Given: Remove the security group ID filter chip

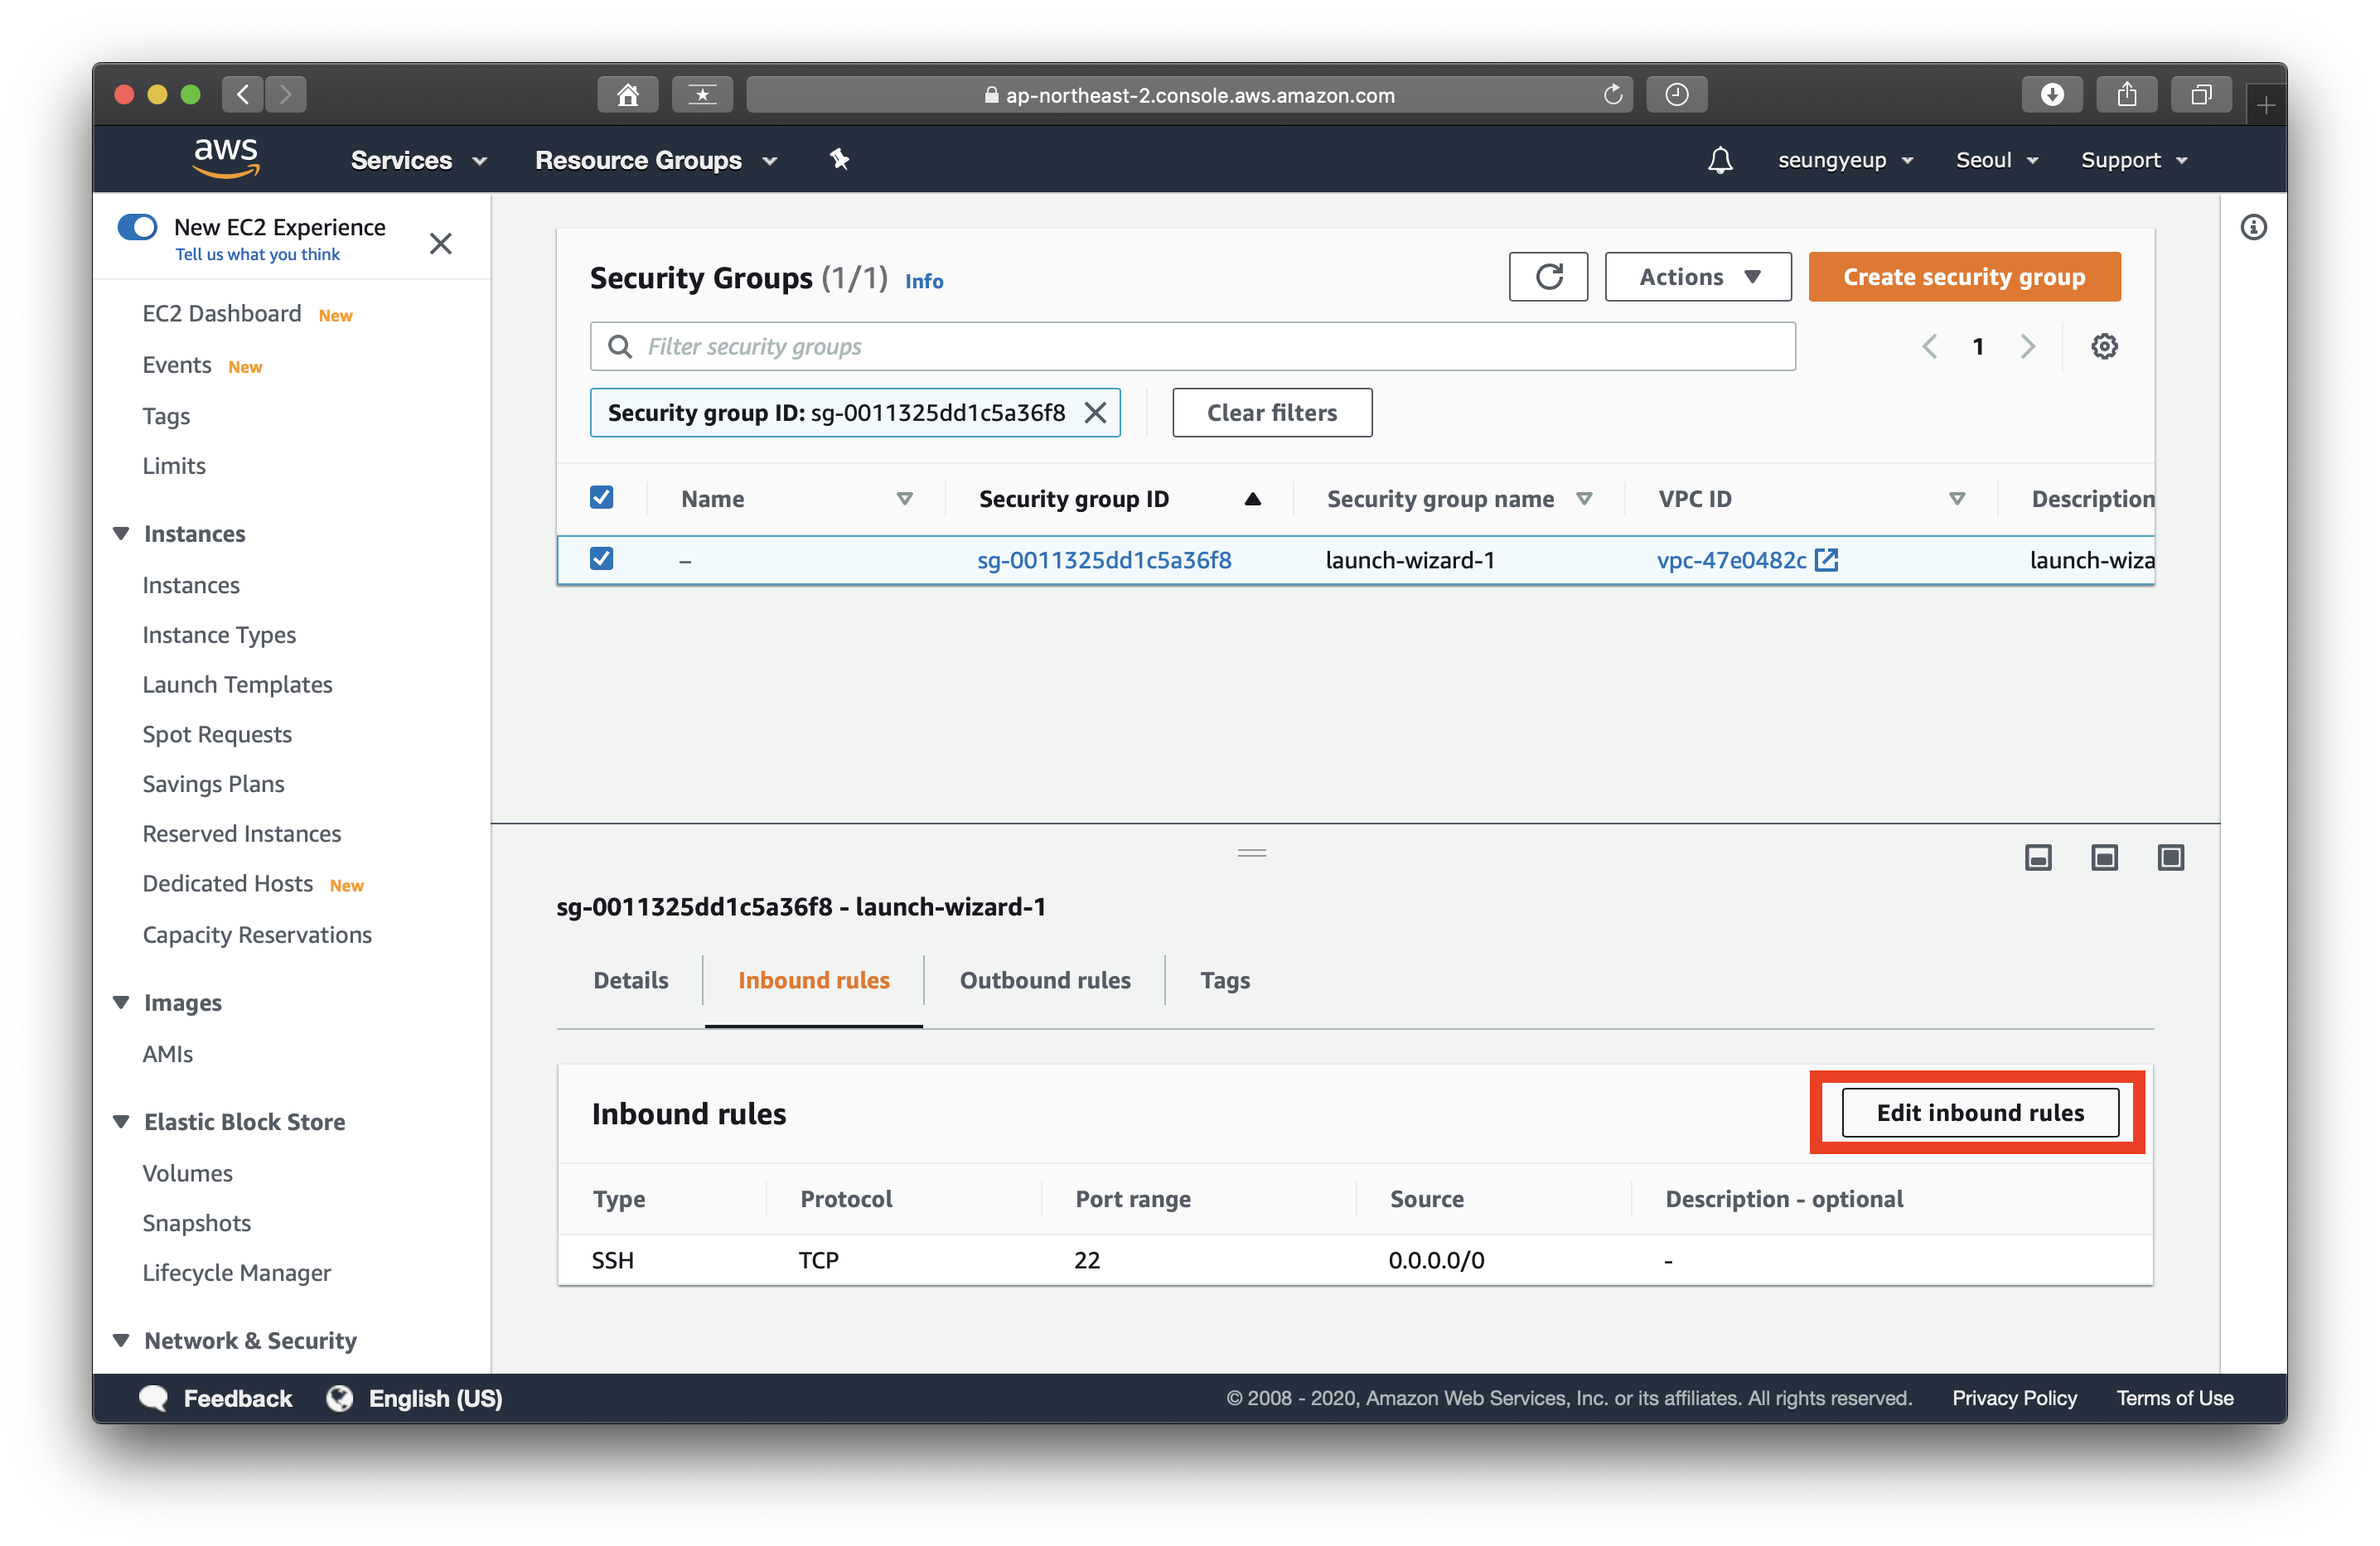Looking at the screenshot, I should 1095,413.
